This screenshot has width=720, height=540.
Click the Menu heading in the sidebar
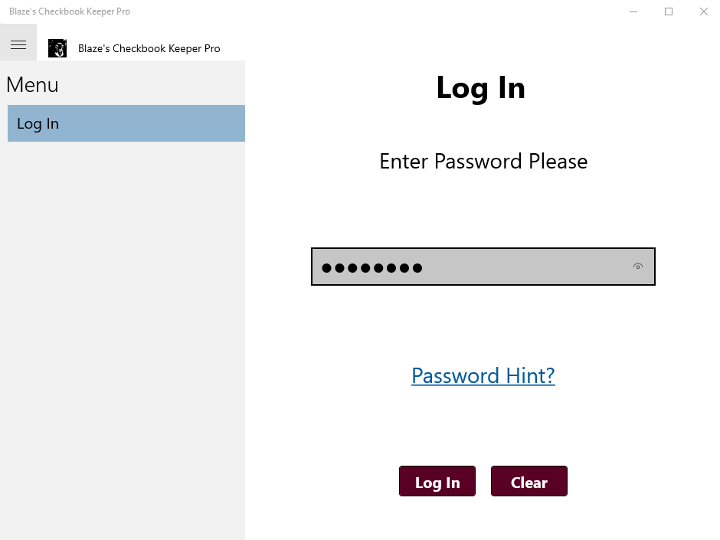33,85
